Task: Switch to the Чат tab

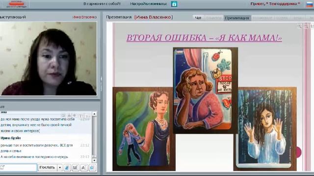Action: [198, 18]
